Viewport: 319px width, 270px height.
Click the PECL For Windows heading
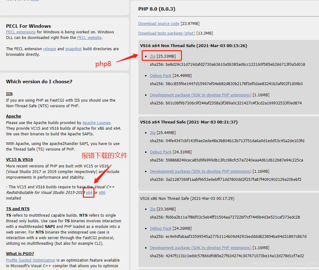(x=28, y=26)
